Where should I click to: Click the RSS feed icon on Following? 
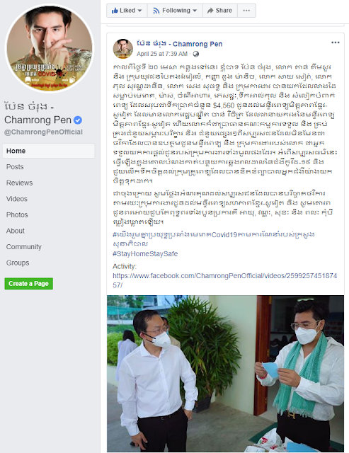coord(156,11)
